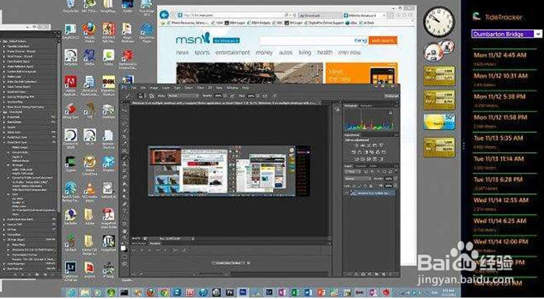This screenshot has width=544, height=299.
Task: Click the Excel icon in the taskbar
Action: (x=295, y=293)
